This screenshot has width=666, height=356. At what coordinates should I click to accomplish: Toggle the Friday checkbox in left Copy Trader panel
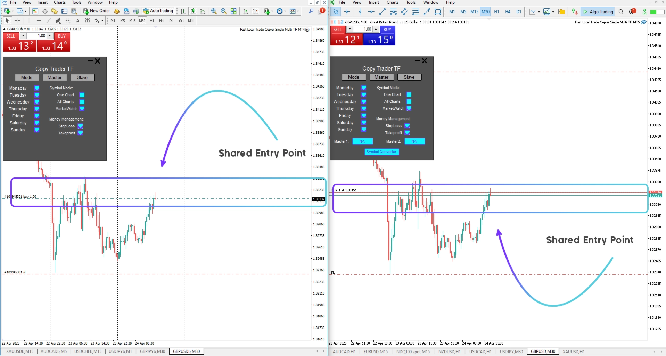pos(37,116)
